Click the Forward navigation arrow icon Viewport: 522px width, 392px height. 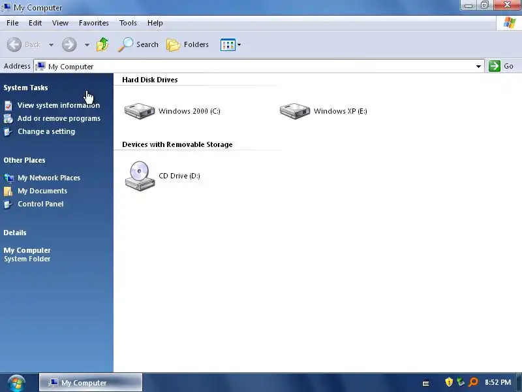(69, 44)
